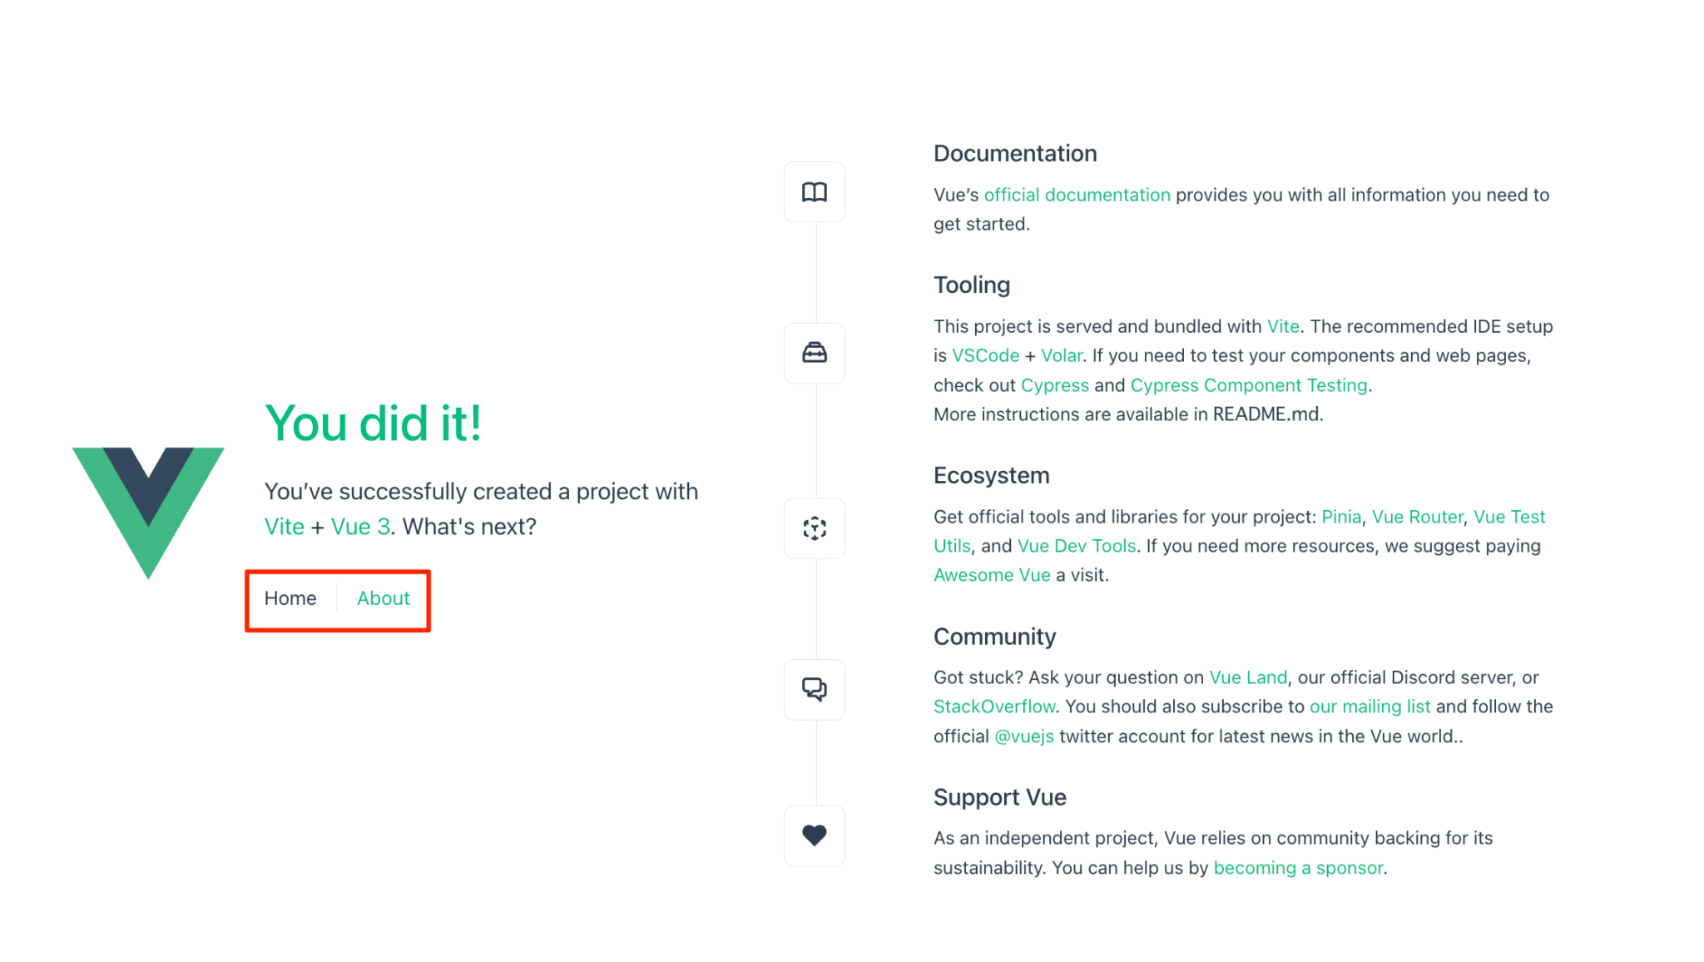Switch to the About page
This screenshot has height=962, width=1704.
click(383, 598)
